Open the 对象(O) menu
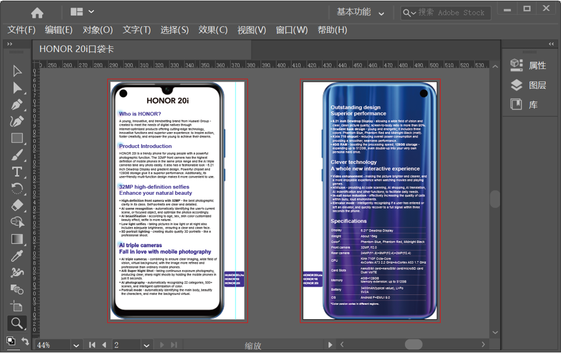561x353 pixels. click(98, 30)
